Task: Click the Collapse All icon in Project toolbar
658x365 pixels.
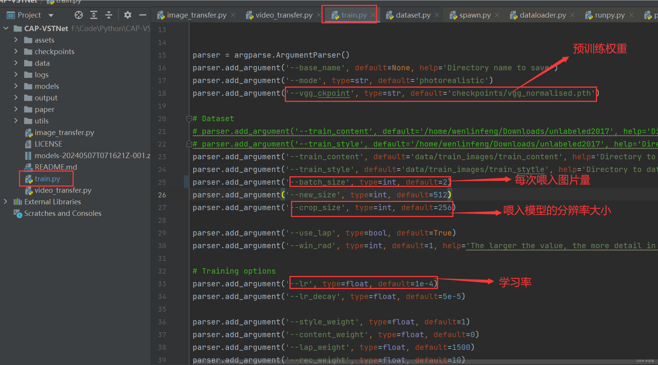Action: pyautogui.click(x=109, y=15)
